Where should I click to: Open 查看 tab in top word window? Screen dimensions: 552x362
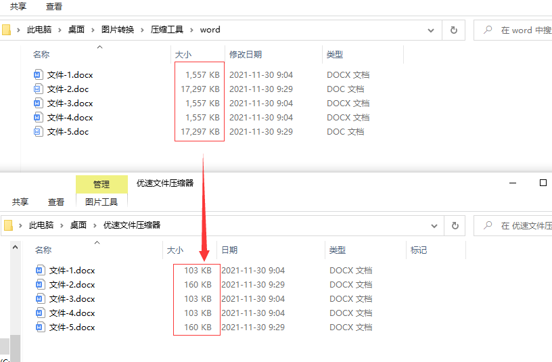tap(54, 6)
